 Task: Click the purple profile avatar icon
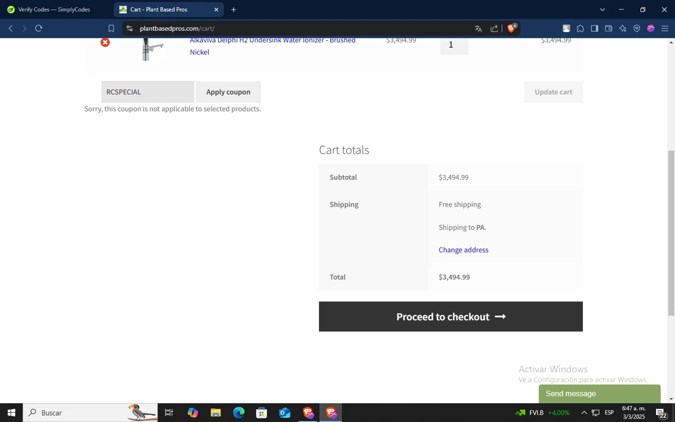pyautogui.click(x=651, y=28)
